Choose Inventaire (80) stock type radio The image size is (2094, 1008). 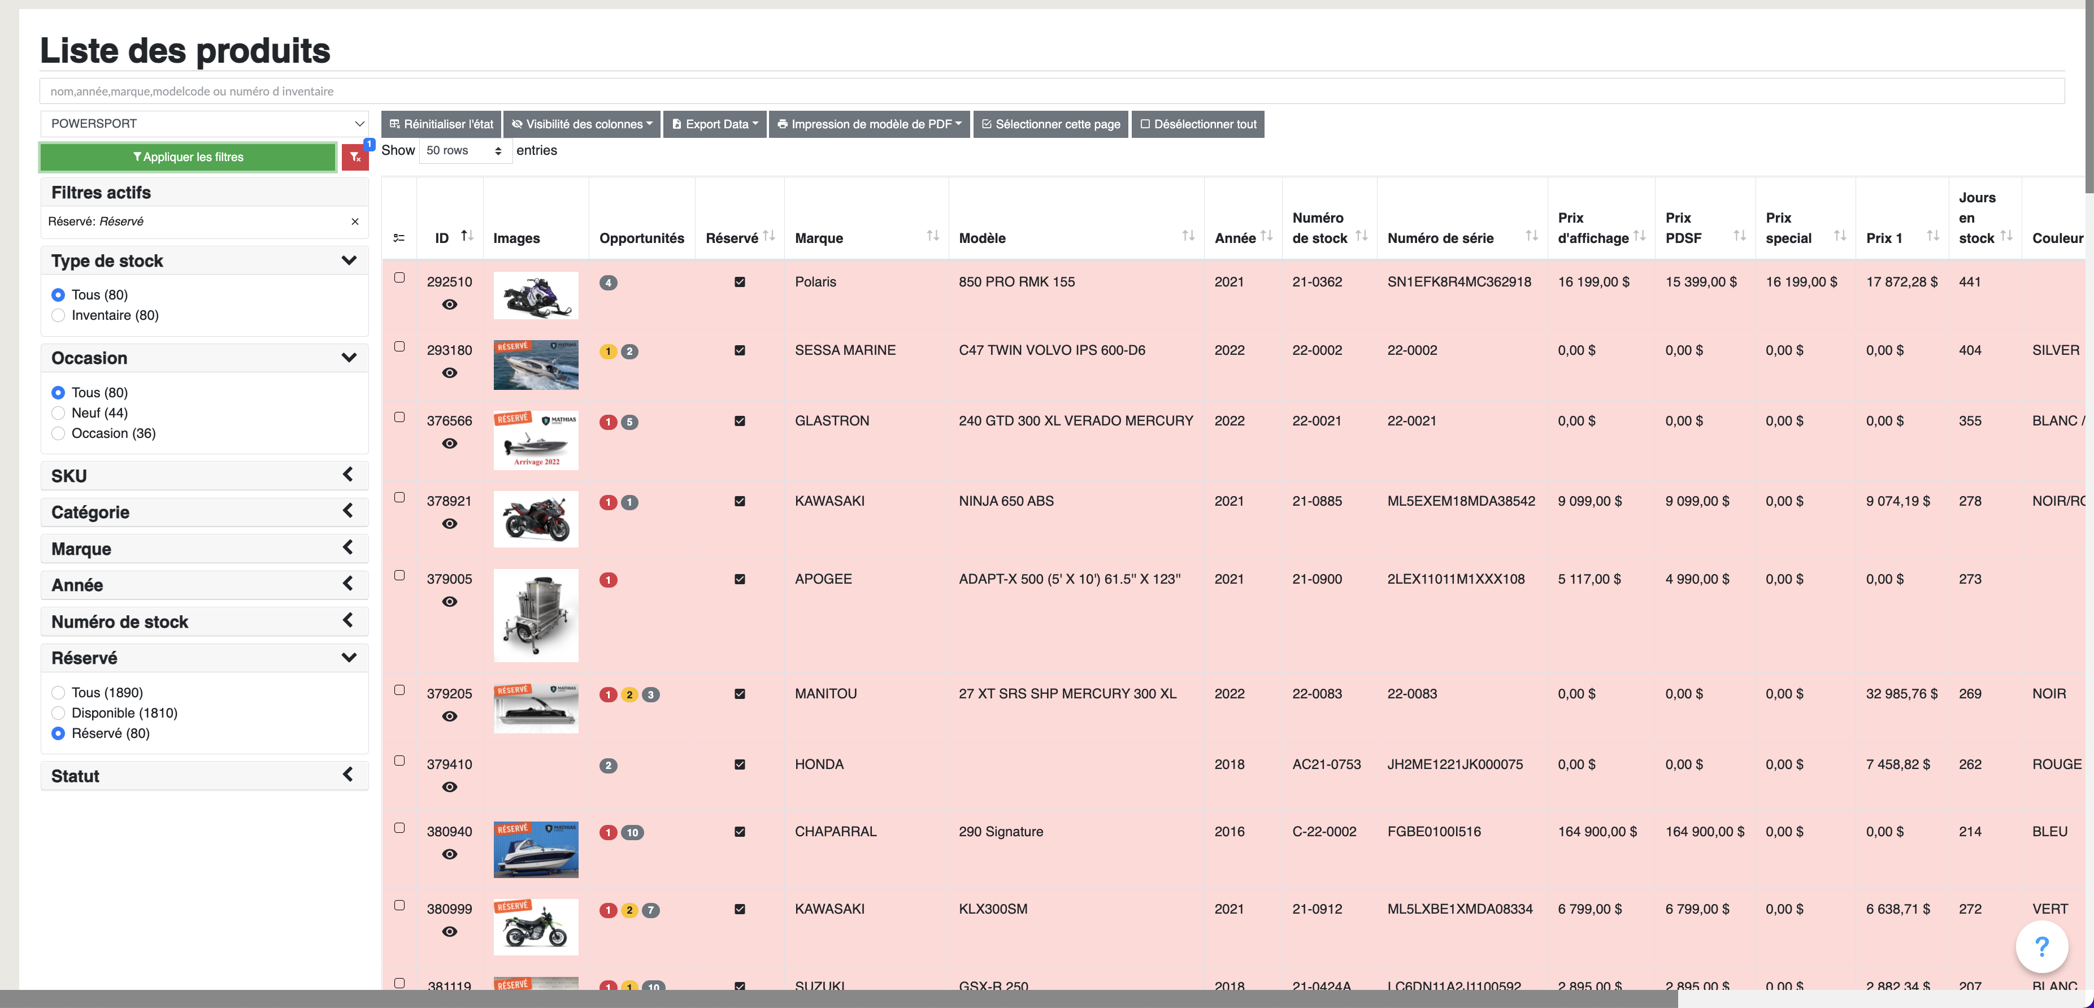[58, 315]
